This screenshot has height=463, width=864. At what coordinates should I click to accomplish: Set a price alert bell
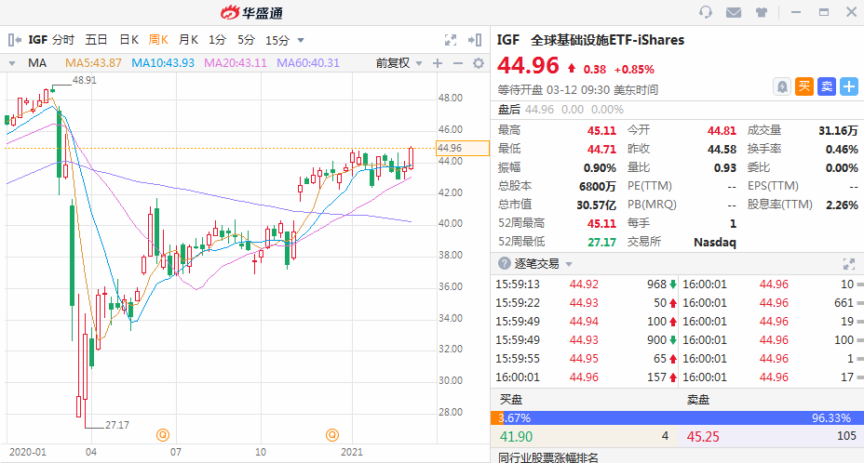(x=781, y=86)
